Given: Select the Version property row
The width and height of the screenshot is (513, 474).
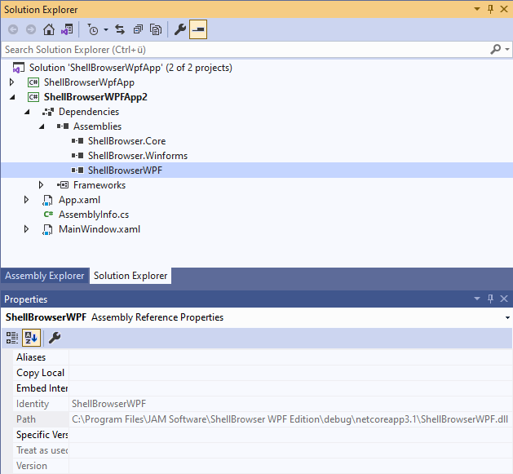Looking at the screenshot, I should (263, 466).
